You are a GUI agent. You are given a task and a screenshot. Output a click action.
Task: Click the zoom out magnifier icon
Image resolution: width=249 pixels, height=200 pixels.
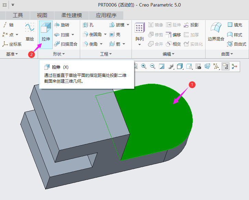(153, 66)
